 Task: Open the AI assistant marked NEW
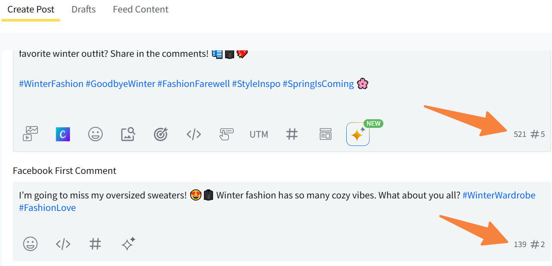[358, 134]
